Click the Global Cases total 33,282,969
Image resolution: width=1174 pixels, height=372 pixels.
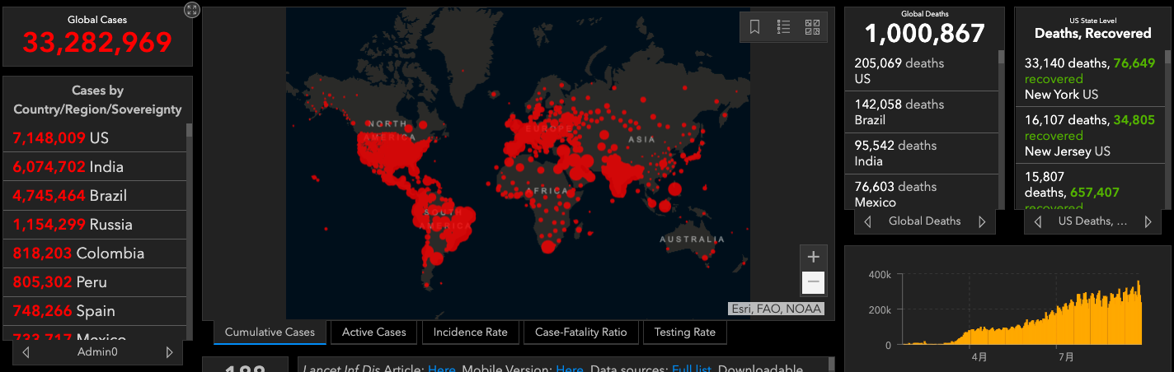(x=97, y=42)
